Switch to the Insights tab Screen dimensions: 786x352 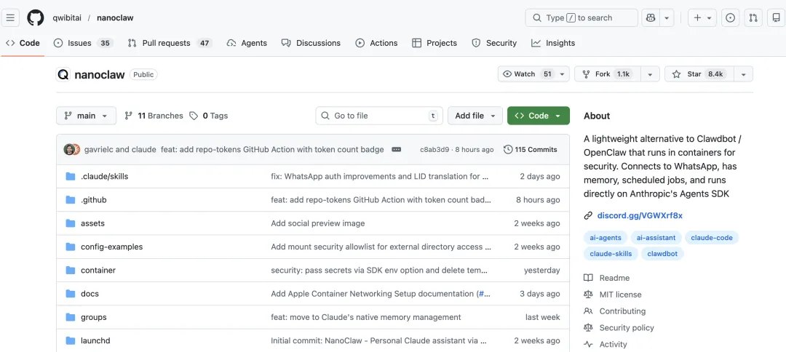(553, 43)
